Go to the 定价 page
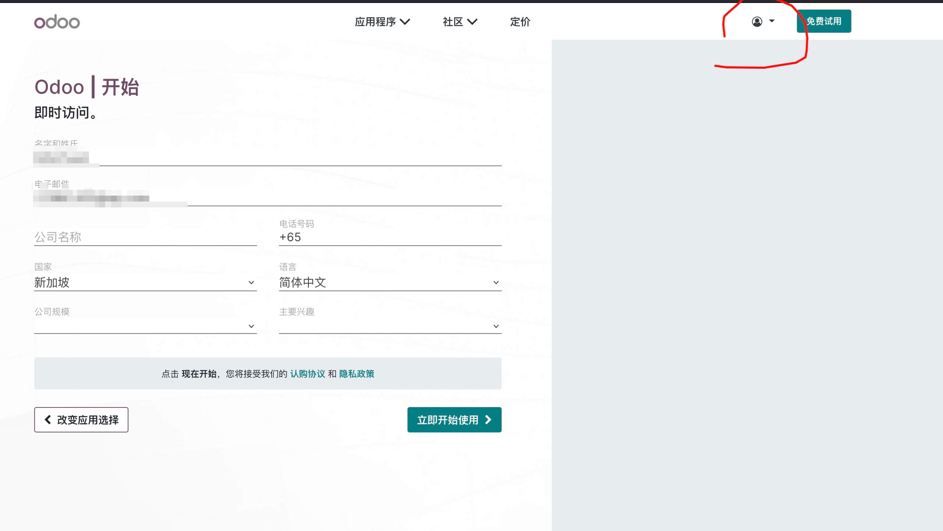Viewport: 943px width, 531px height. 520,22
